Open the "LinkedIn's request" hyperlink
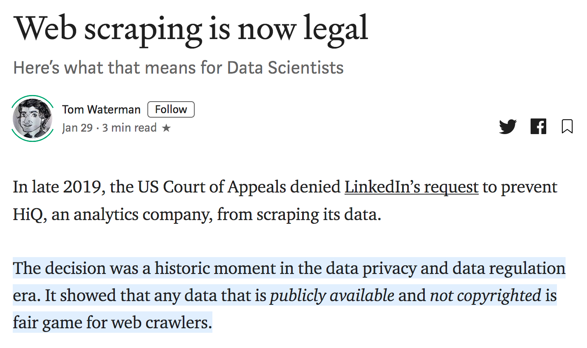Image resolution: width=587 pixels, height=348 pixels. pos(411,187)
